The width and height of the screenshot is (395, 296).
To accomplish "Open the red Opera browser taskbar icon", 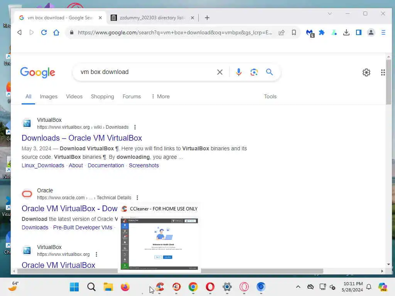I will (210, 287).
